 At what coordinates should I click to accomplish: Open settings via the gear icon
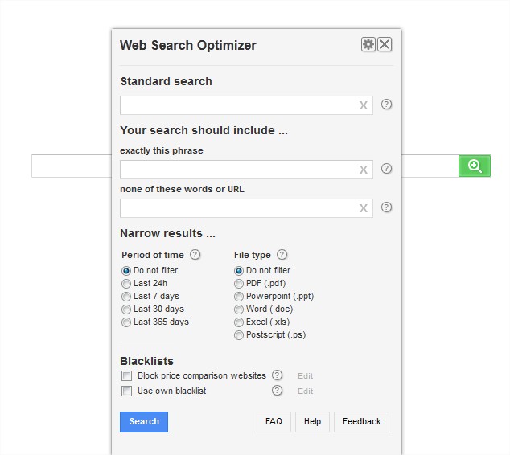[368, 44]
